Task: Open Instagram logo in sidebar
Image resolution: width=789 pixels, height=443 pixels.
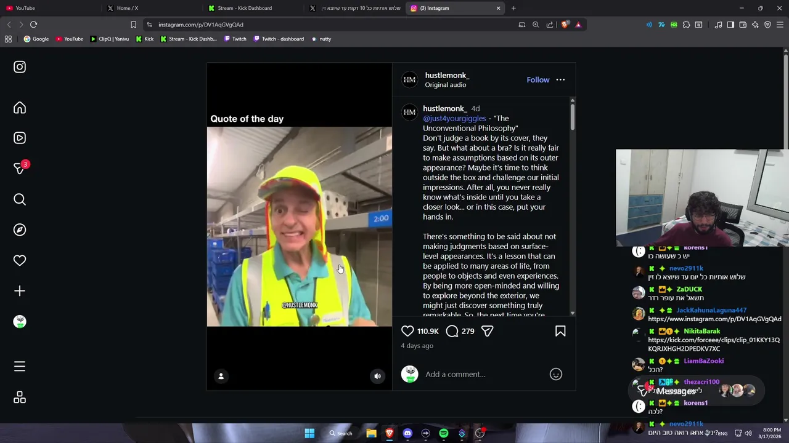Action: (x=20, y=66)
